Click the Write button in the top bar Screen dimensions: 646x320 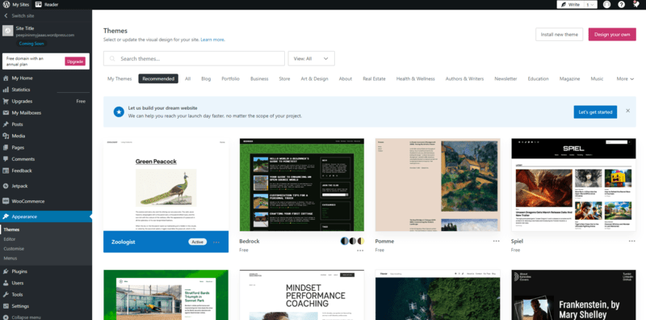tap(570, 5)
